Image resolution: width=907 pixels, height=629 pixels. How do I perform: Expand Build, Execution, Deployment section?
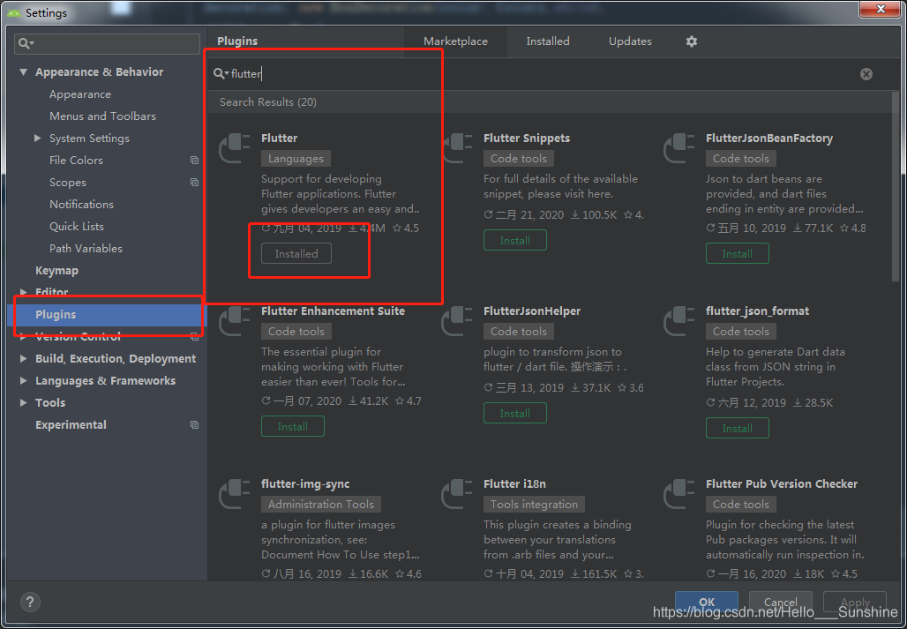[23, 358]
